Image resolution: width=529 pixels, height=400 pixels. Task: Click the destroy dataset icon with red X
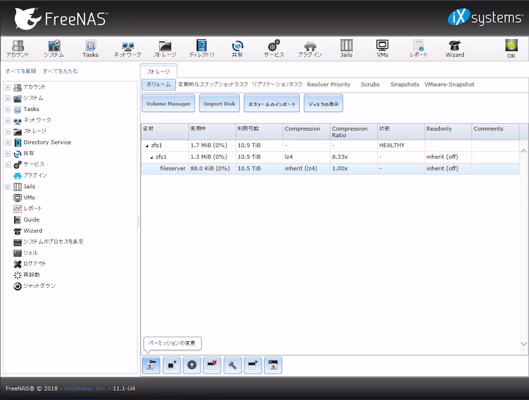212,365
